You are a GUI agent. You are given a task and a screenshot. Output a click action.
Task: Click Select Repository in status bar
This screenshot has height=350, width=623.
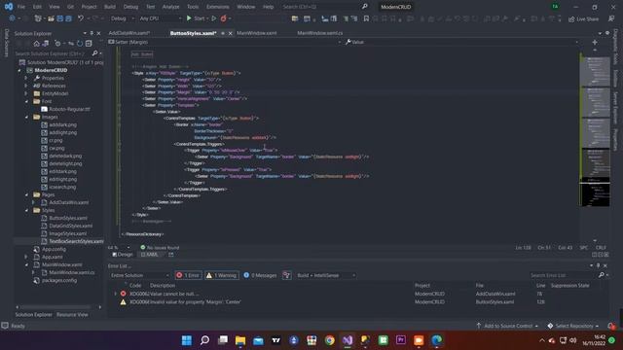(573, 326)
